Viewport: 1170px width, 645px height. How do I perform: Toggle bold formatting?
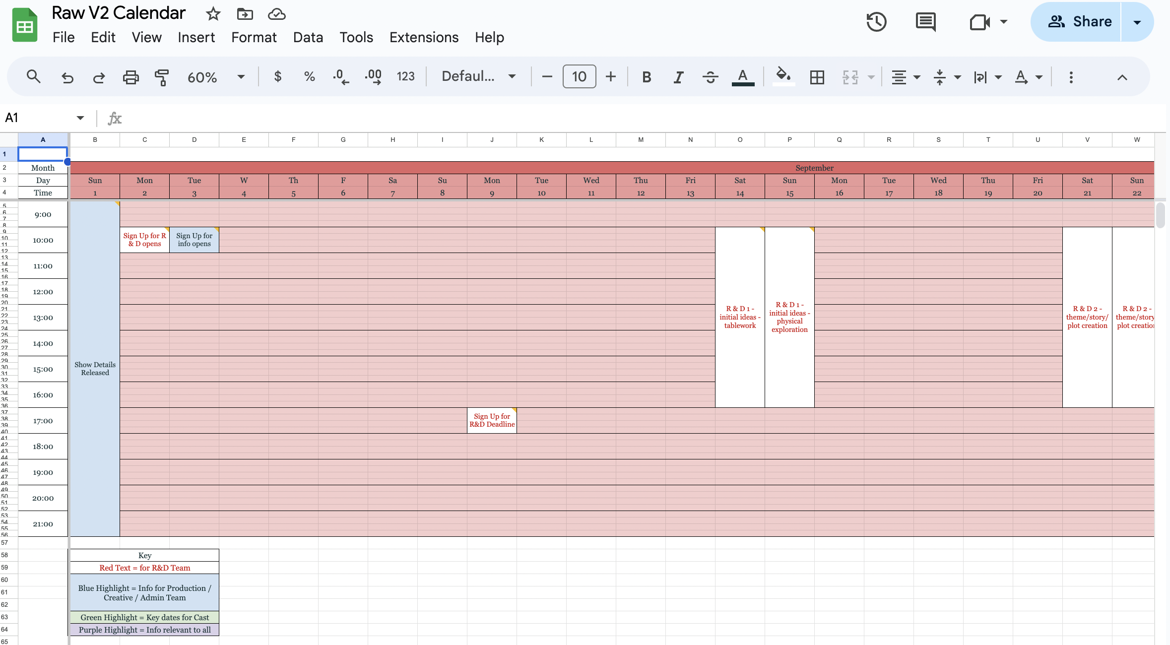click(x=646, y=77)
